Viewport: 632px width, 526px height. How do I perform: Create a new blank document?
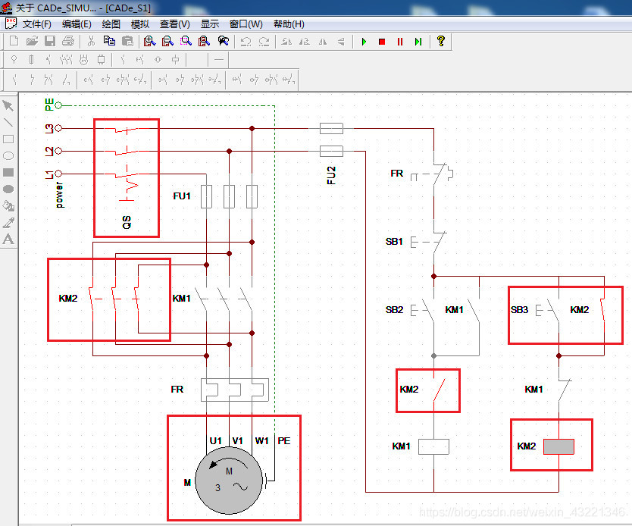tap(14, 41)
